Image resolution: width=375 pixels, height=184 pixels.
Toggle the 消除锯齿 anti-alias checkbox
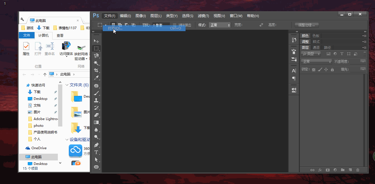(x=175, y=25)
